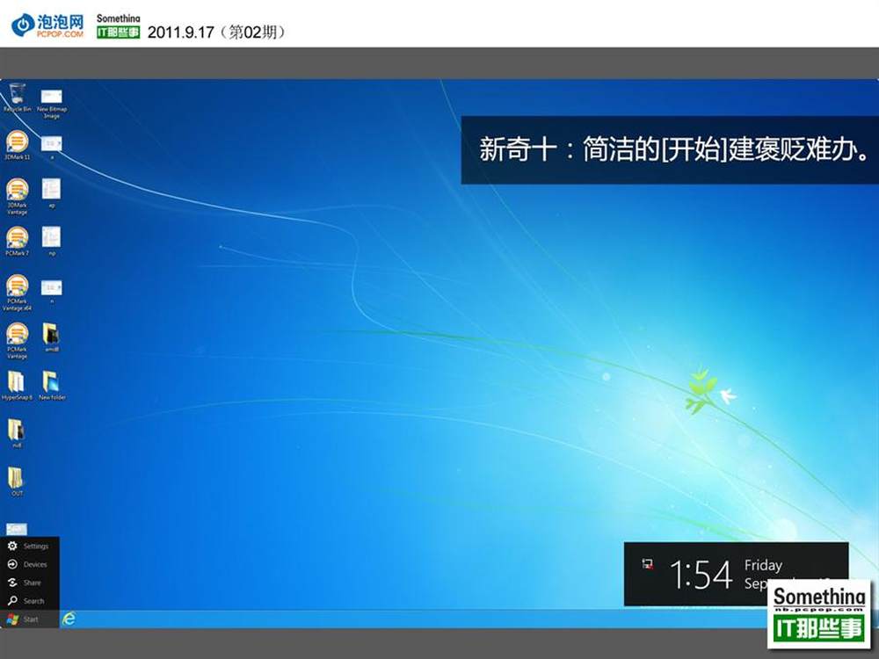
Task: Select the image file right of PCMark Vantage x64
Action: [x=52, y=292]
